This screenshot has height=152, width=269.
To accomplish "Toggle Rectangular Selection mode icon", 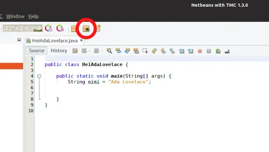I will pos(145,51).
